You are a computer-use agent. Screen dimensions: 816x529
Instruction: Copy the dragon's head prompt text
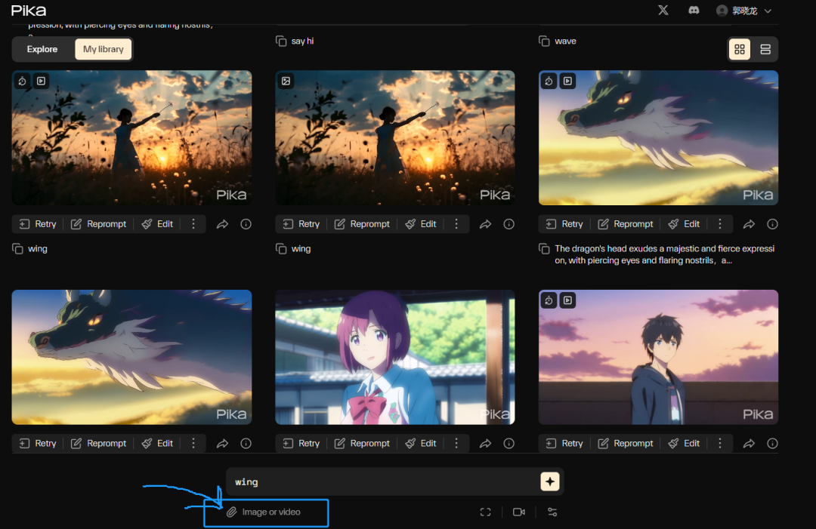coord(544,249)
